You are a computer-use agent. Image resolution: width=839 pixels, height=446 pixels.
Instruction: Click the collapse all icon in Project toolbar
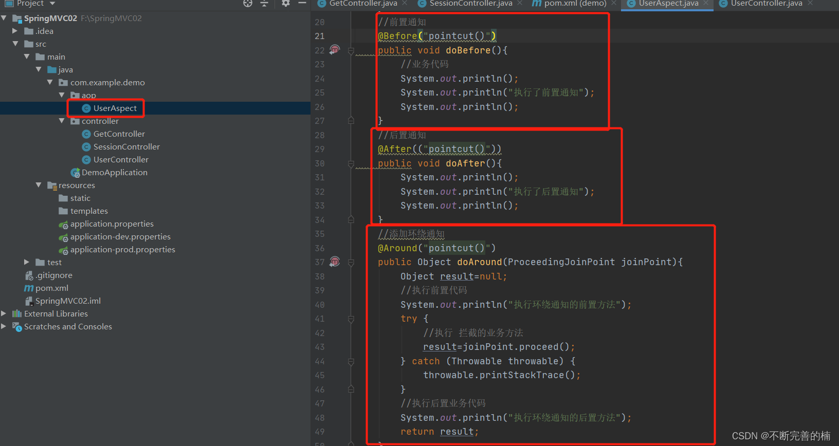(x=264, y=3)
